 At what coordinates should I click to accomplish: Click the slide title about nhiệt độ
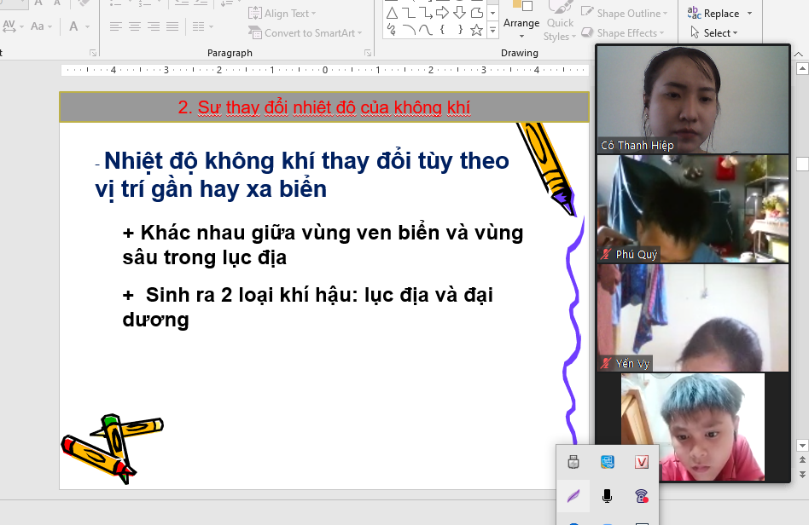click(x=324, y=107)
